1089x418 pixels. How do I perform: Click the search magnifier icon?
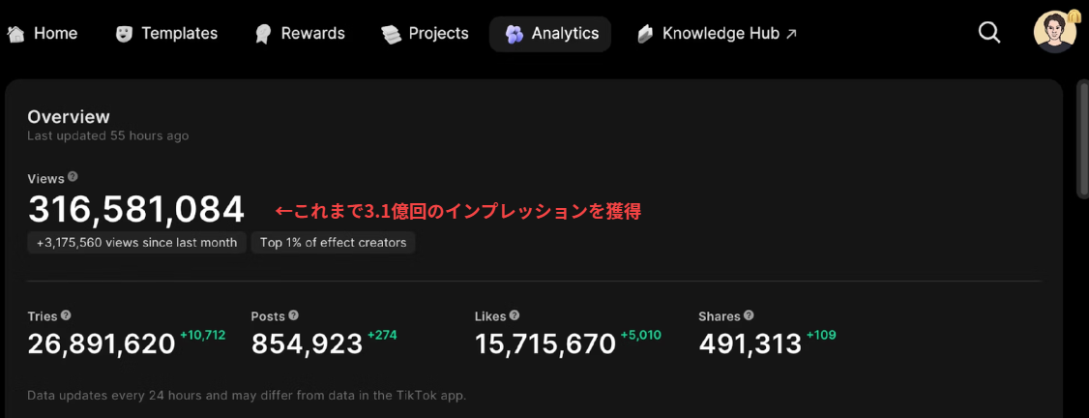[x=989, y=33]
